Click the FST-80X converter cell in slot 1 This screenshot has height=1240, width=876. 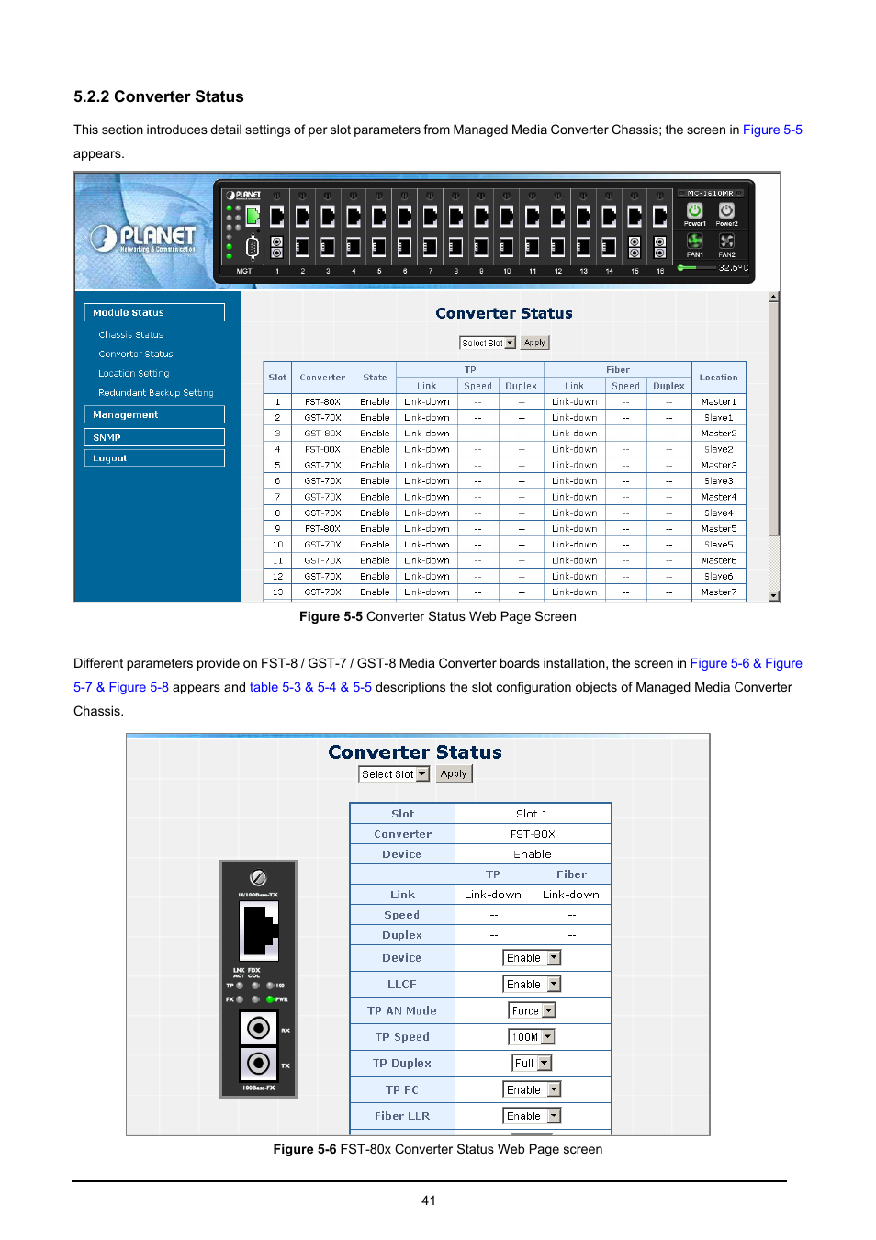322,401
